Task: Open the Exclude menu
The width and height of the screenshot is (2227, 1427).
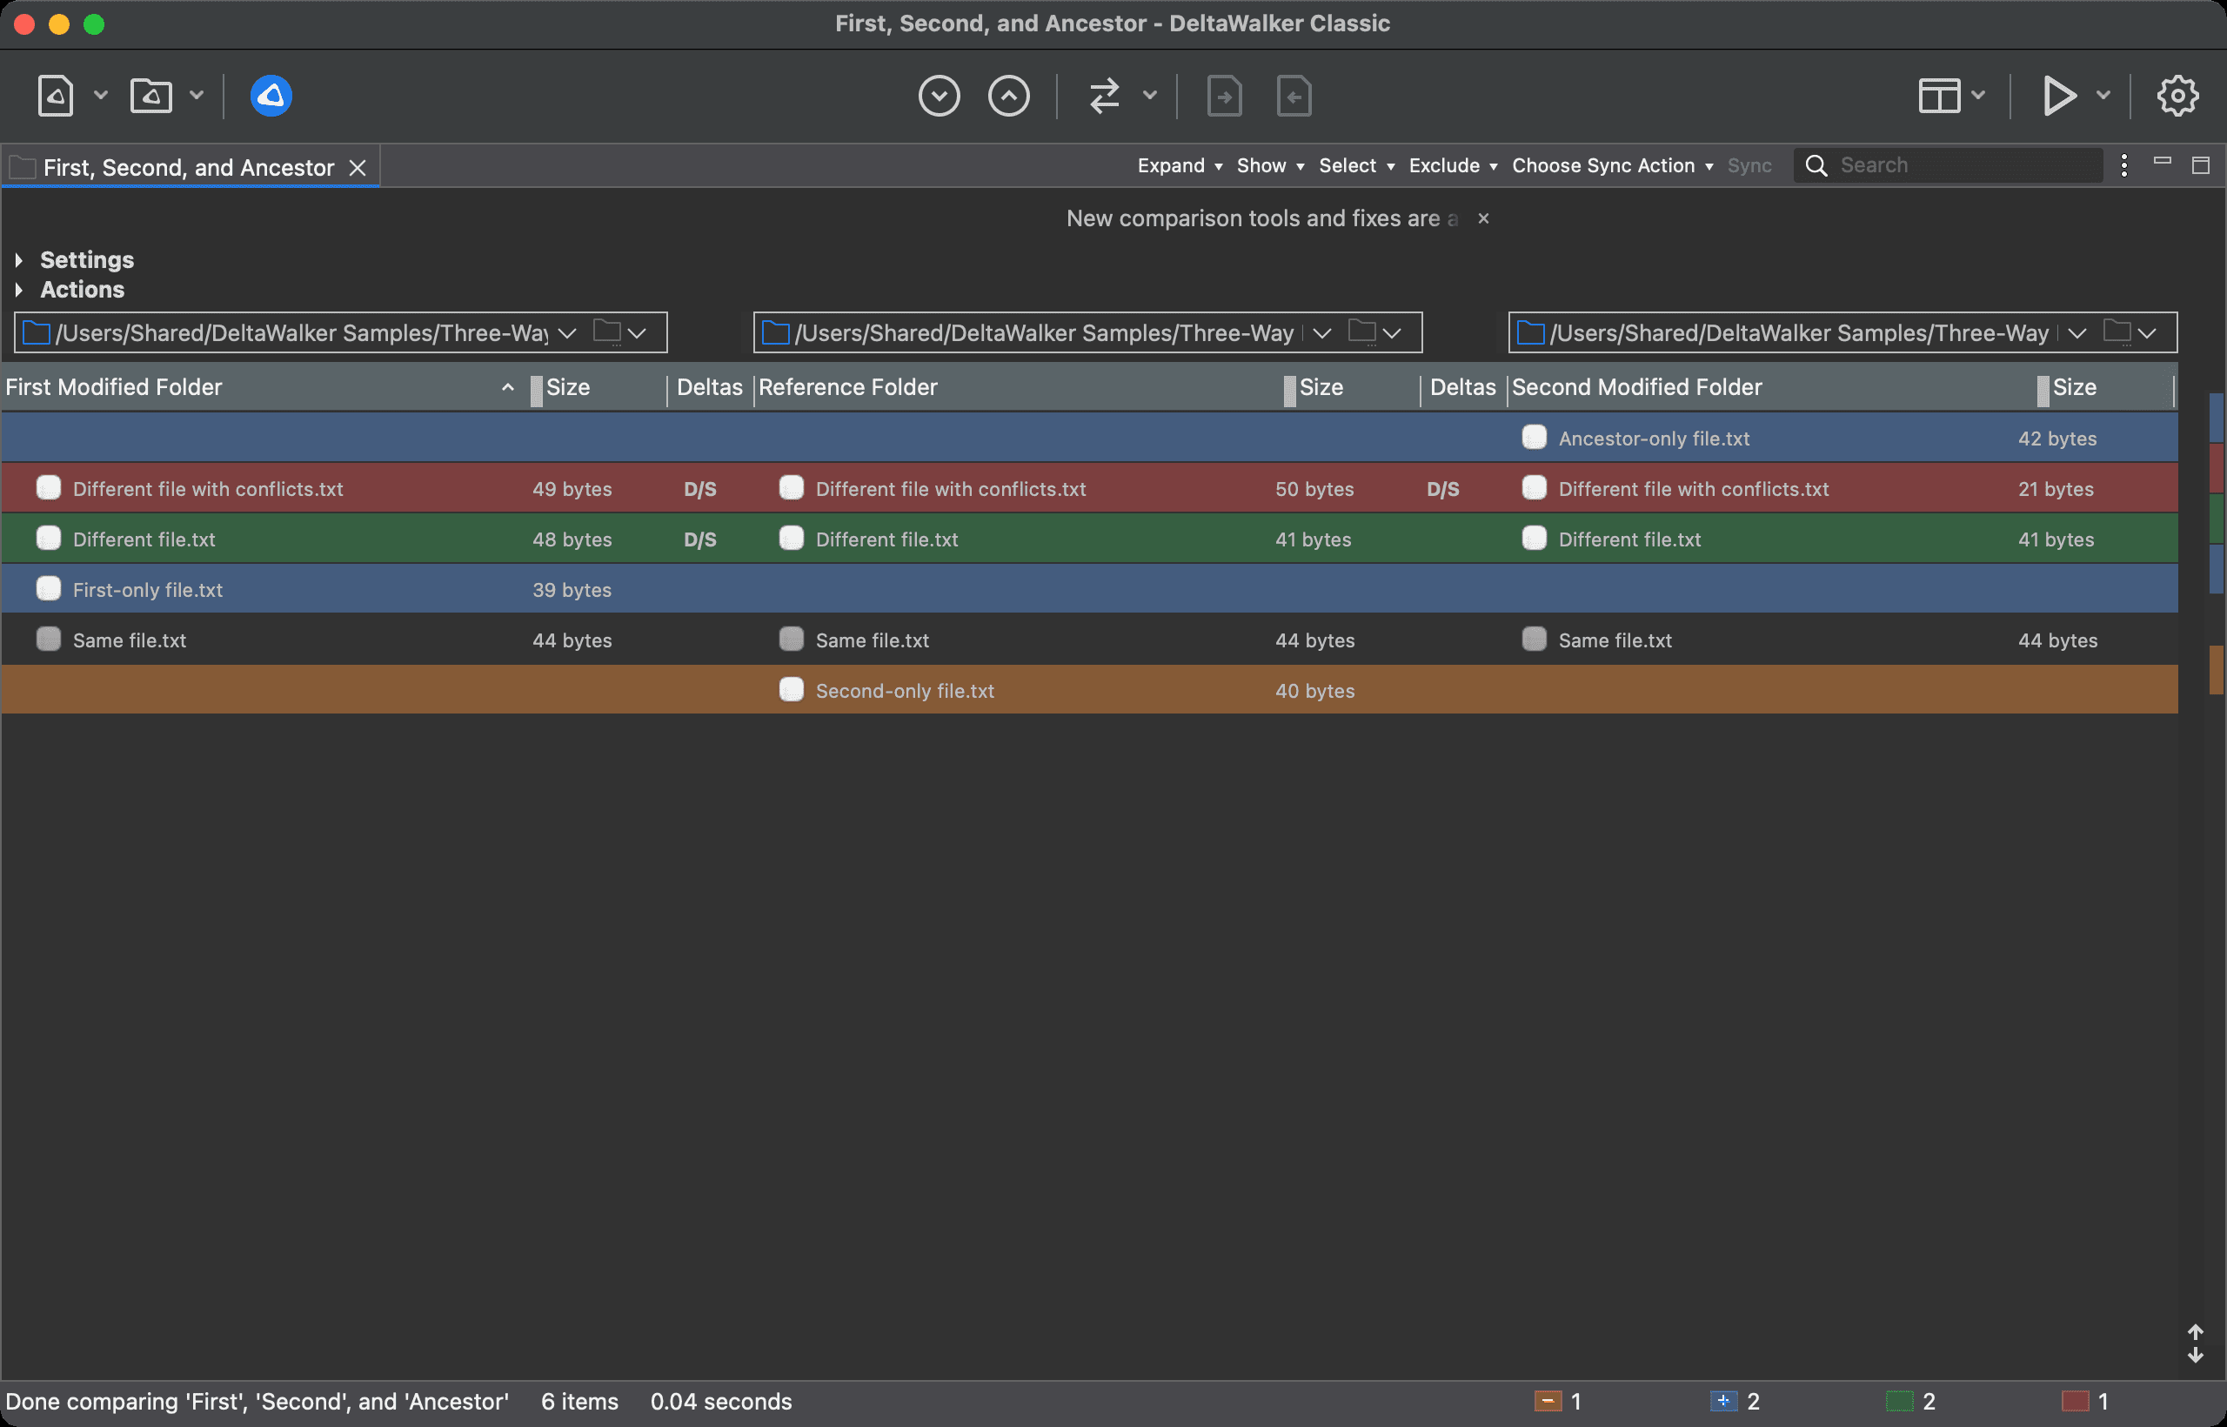Action: pos(1453,166)
